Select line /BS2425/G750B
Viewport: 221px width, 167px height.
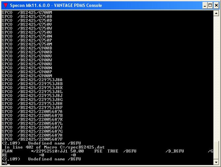(27, 16)
